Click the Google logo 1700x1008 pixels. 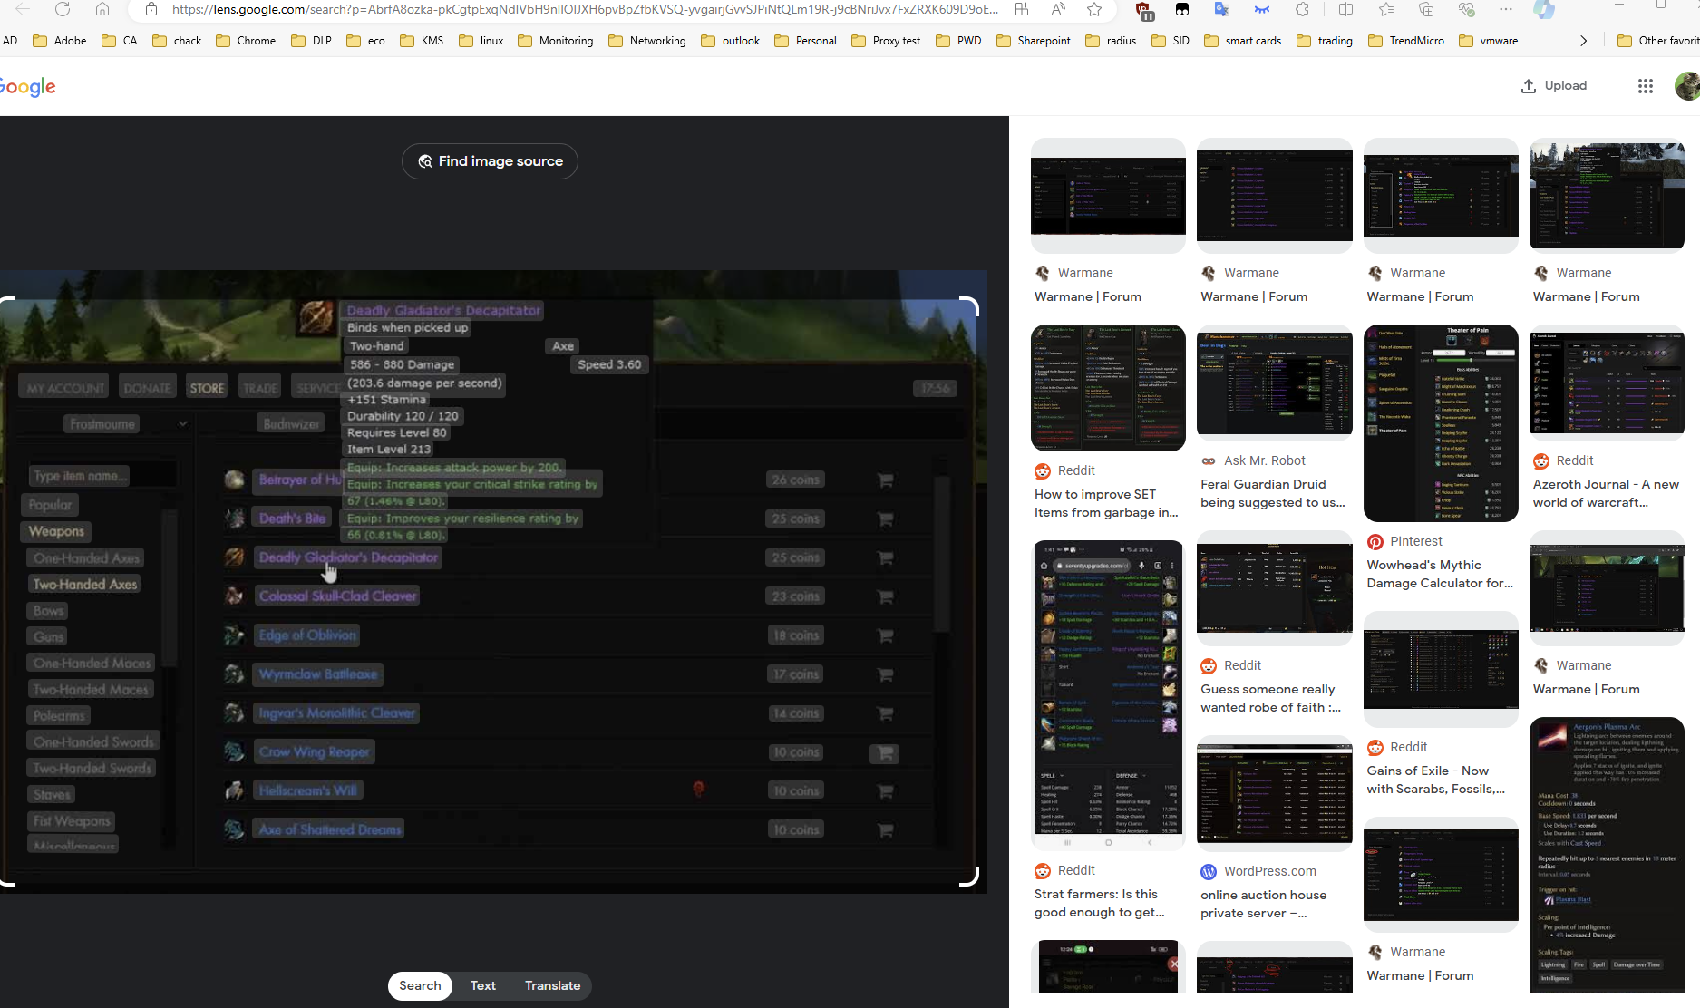point(28,87)
